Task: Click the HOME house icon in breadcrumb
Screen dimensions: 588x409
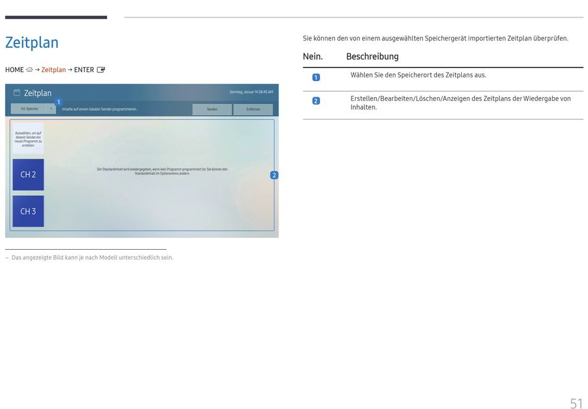Action: point(29,70)
